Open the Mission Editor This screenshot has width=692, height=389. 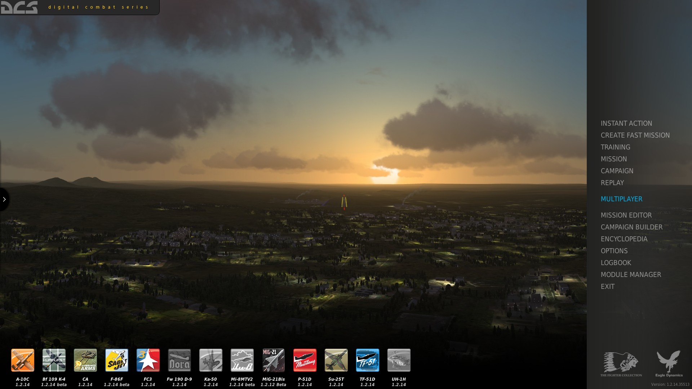coord(626,215)
